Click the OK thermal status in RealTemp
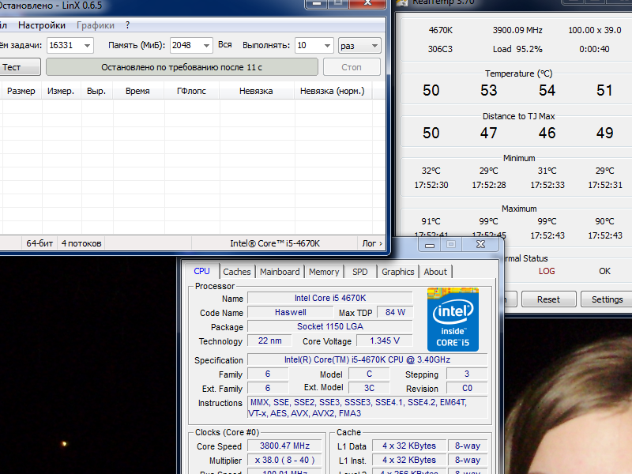Screen dimensions: 632x474 (x=604, y=271)
